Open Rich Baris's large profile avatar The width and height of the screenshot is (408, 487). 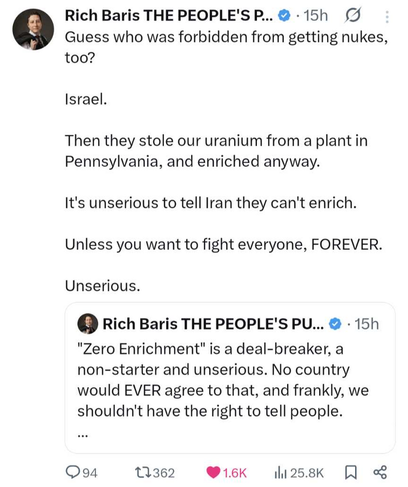[x=33, y=30]
